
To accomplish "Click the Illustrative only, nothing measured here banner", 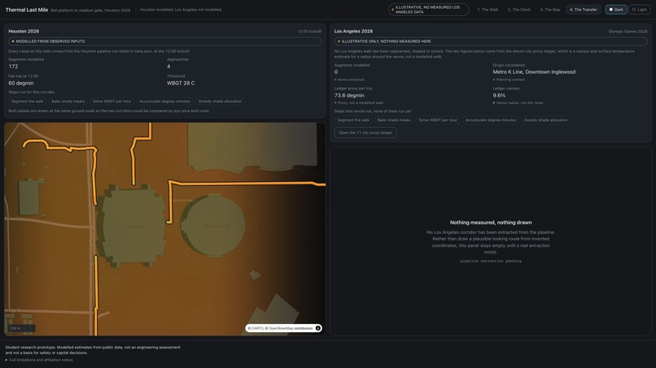I will coord(491,41).
